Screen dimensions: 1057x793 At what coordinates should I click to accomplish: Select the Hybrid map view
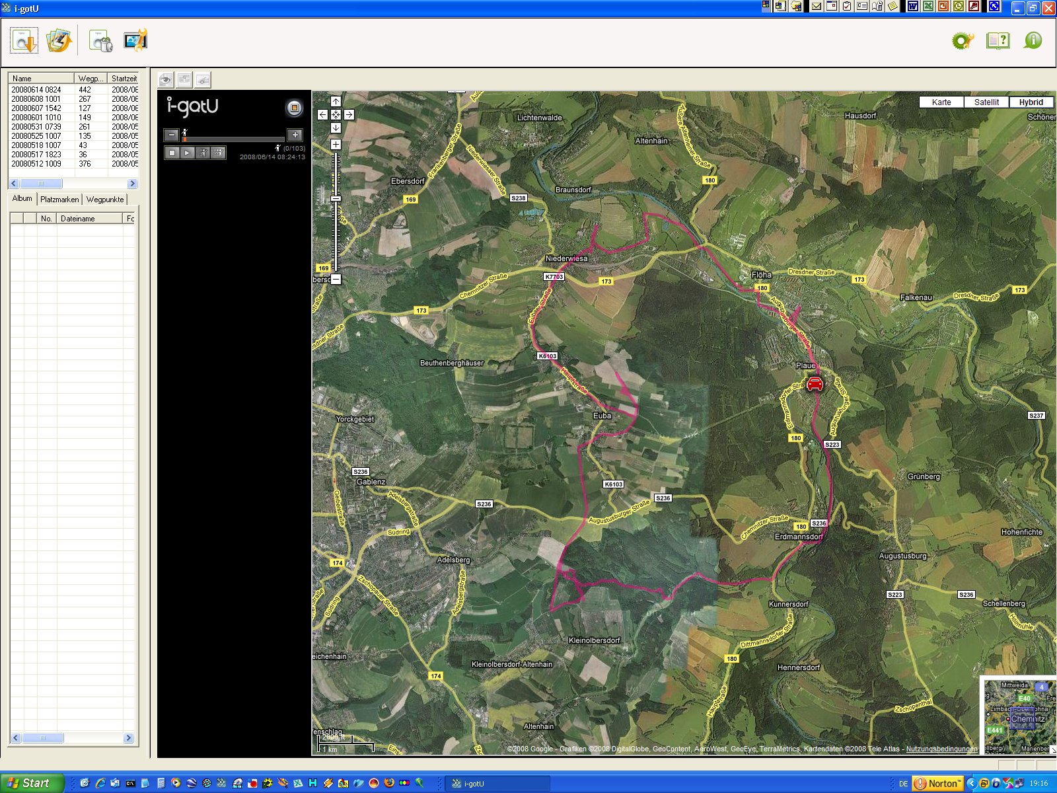[1031, 102]
